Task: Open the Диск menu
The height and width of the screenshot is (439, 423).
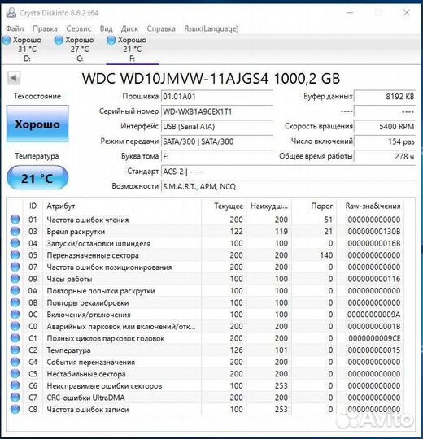Action: click(129, 28)
